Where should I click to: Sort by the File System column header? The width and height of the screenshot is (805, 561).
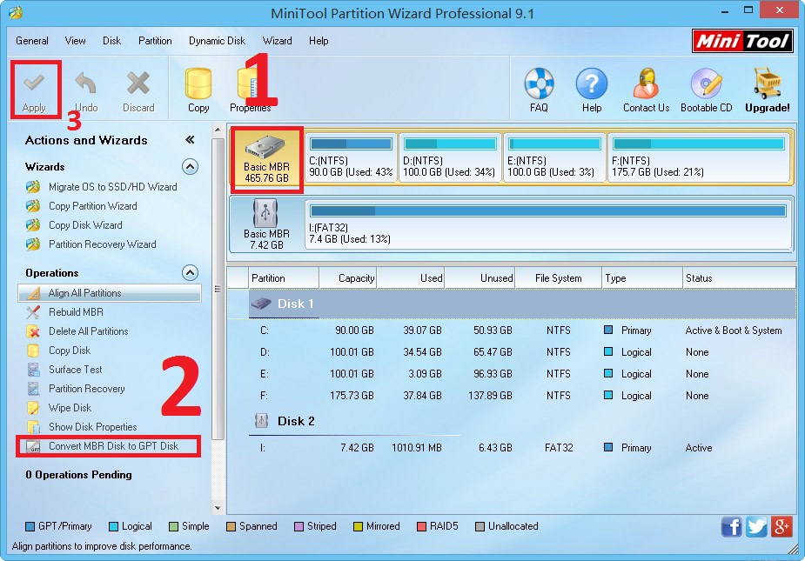[x=558, y=278]
